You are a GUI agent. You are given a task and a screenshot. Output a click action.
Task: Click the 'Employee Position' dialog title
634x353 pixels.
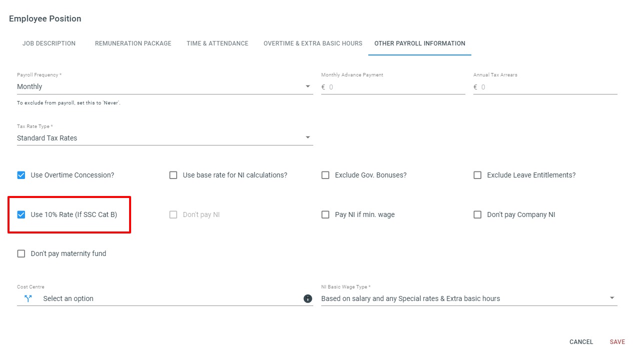point(45,18)
